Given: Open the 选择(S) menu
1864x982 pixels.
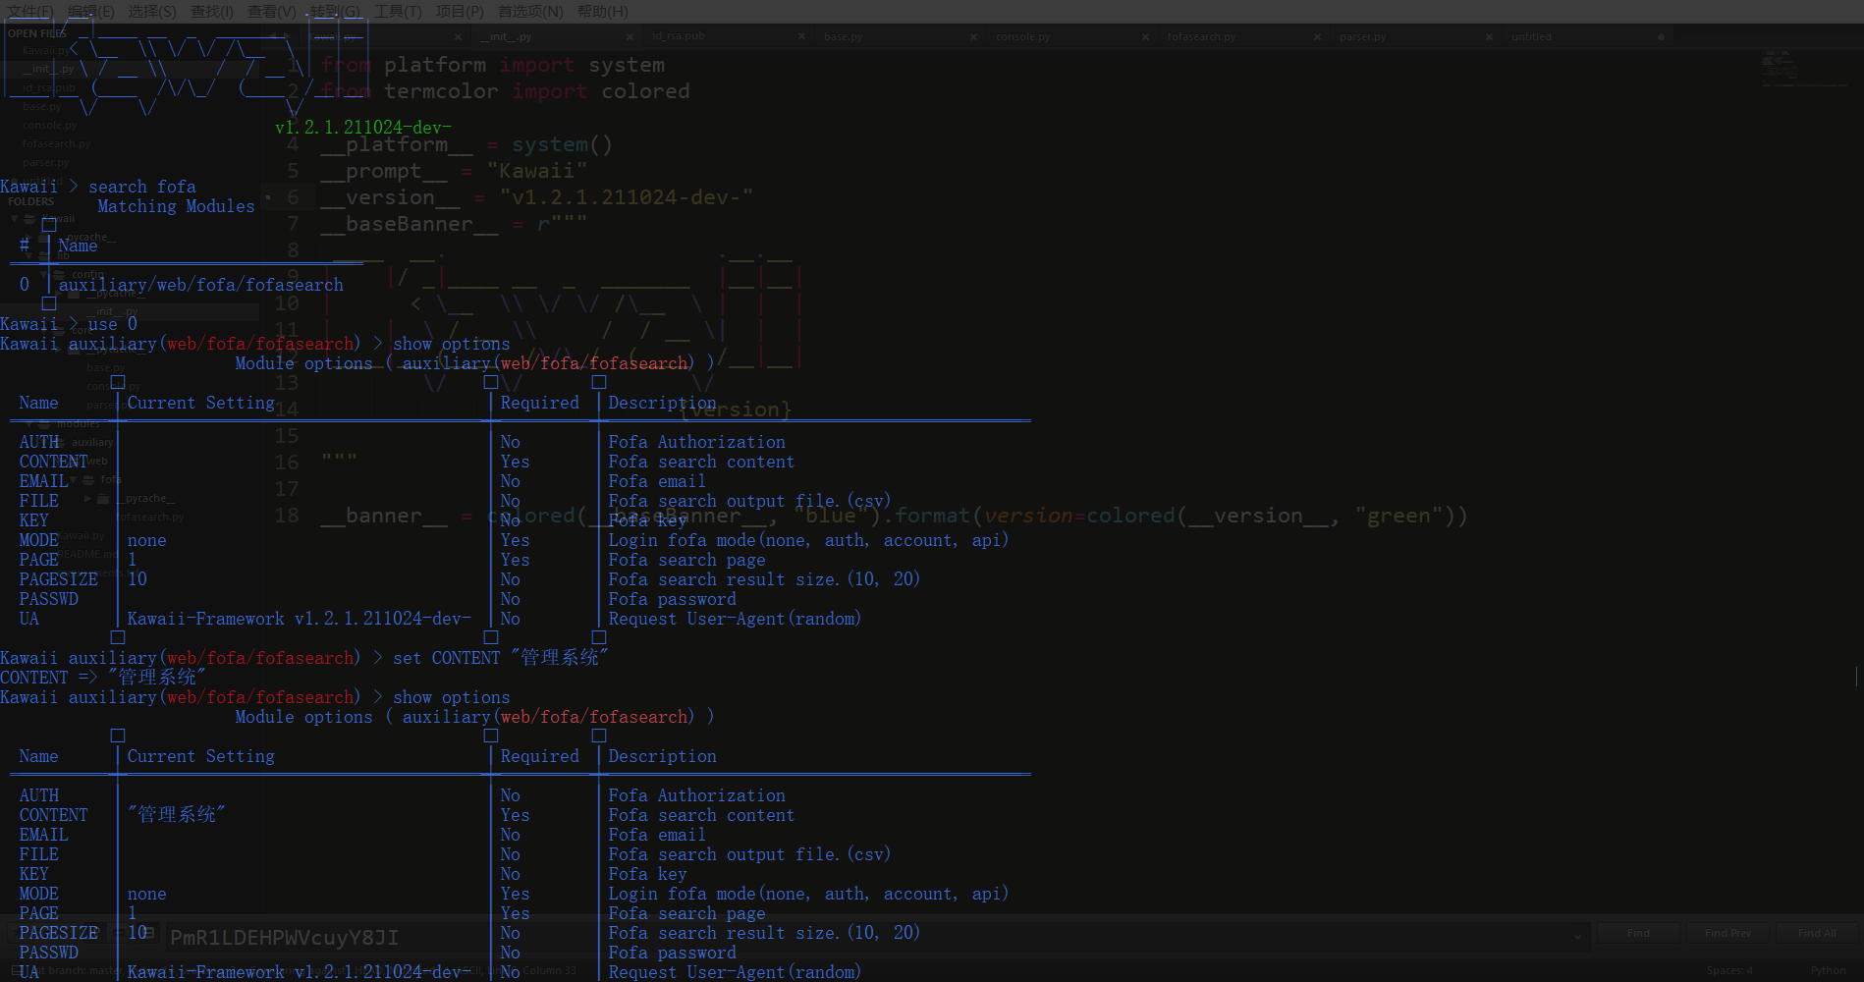Looking at the screenshot, I should [151, 12].
